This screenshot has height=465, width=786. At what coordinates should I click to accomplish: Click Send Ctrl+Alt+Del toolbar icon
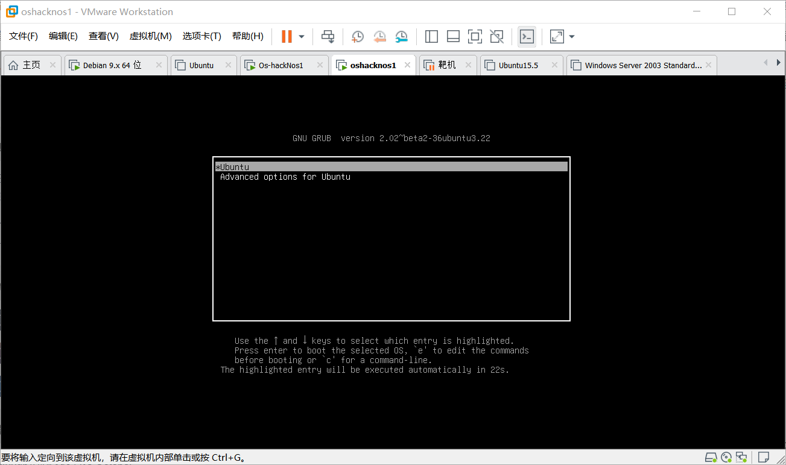(x=328, y=37)
